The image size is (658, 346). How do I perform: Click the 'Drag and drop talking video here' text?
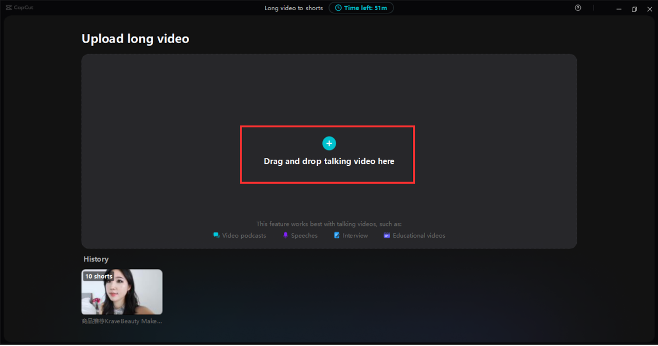pos(329,161)
